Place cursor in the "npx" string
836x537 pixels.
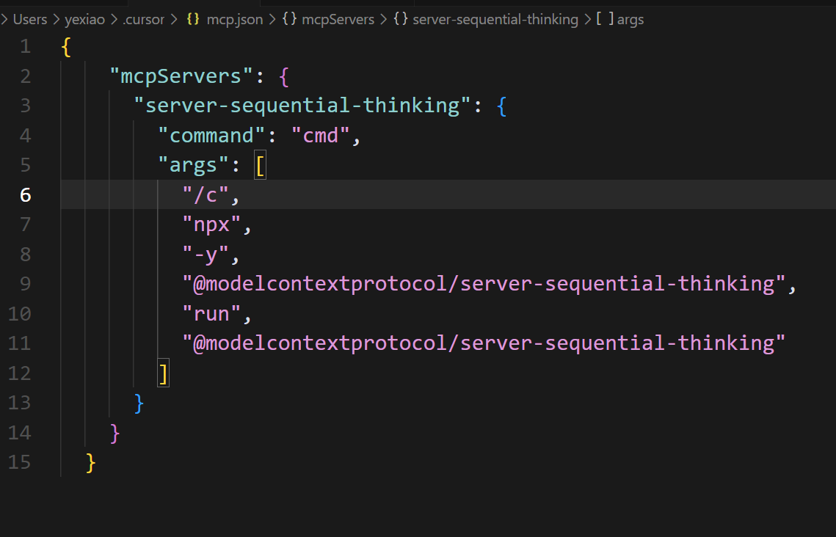coord(211,224)
